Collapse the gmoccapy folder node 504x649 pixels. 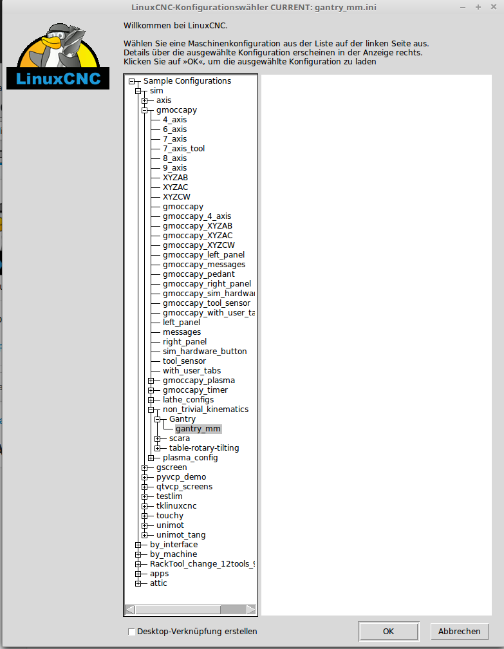144,111
